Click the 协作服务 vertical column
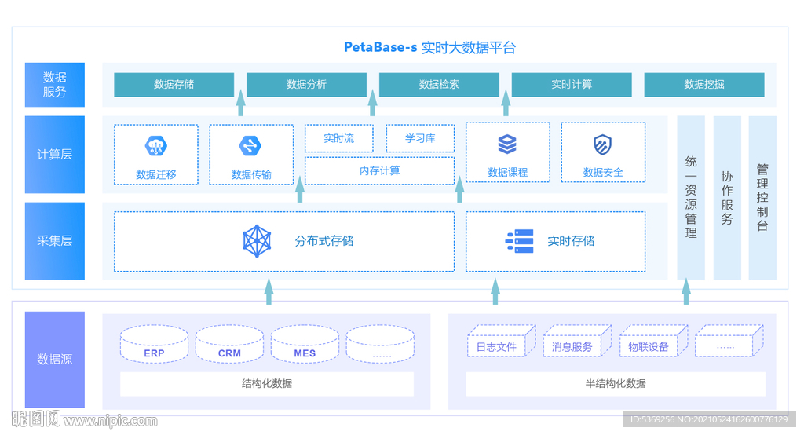 (x=727, y=198)
